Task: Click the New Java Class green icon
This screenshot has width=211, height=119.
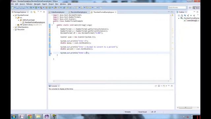Action: [x=50, y=8]
